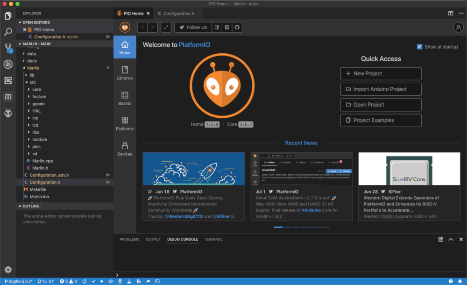467x285 pixels.
Task: Open PlatformIO LinkedIn page icon
Action: point(227,28)
